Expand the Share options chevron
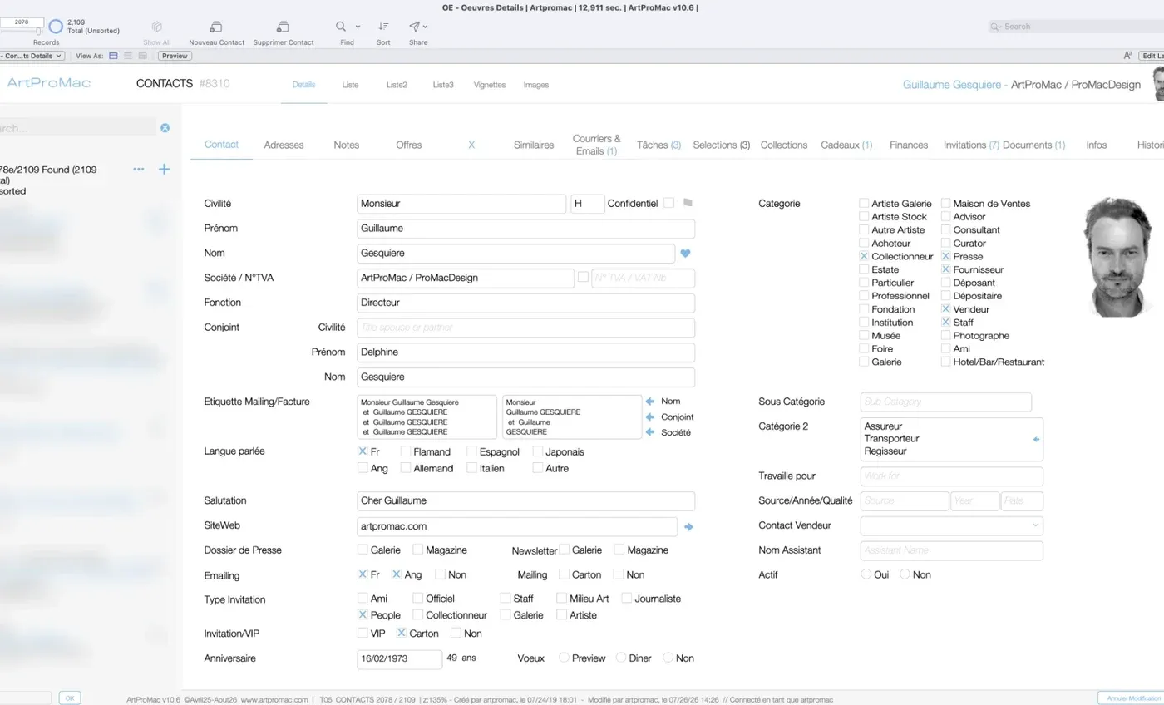1164x705 pixels. [x=426, y=27]
